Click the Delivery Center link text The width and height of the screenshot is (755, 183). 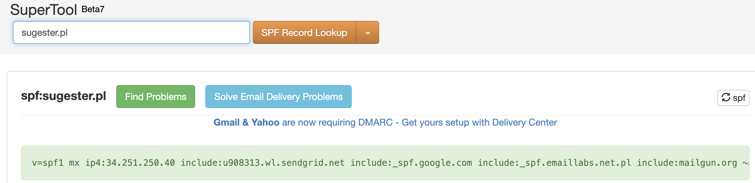524,123
